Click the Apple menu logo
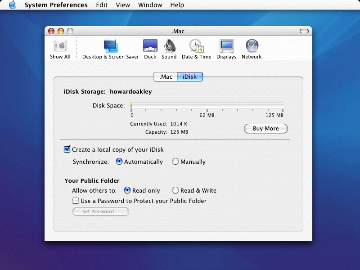 click(x=12, y=5)
